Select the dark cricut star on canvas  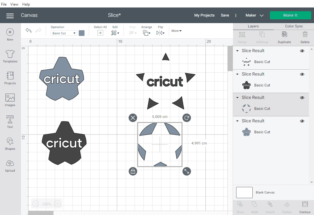pyautogui.click(x=64, y=143)
